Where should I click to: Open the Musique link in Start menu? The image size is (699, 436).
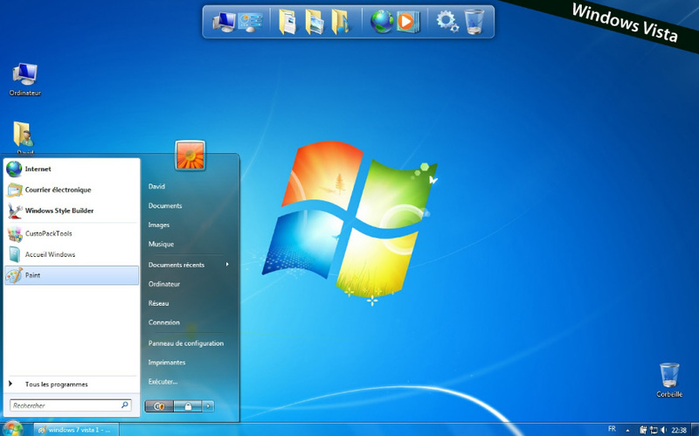tap(161, 245)
